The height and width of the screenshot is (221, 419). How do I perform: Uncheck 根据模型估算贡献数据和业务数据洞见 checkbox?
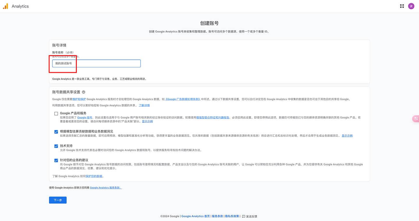tap(56, 132)
